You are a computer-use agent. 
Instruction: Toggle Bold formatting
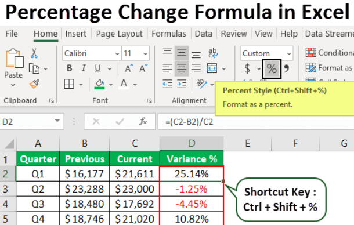[70, 68]
